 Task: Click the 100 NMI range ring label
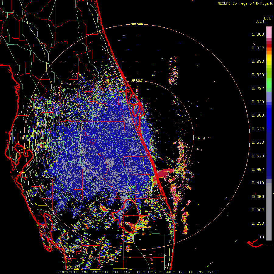137,24
